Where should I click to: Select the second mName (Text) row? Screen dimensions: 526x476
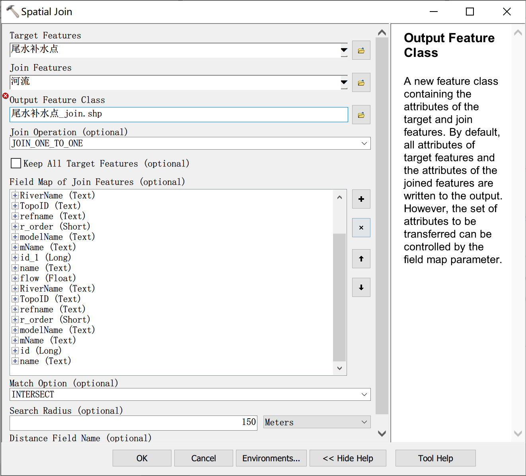click(x=48, y=340)
